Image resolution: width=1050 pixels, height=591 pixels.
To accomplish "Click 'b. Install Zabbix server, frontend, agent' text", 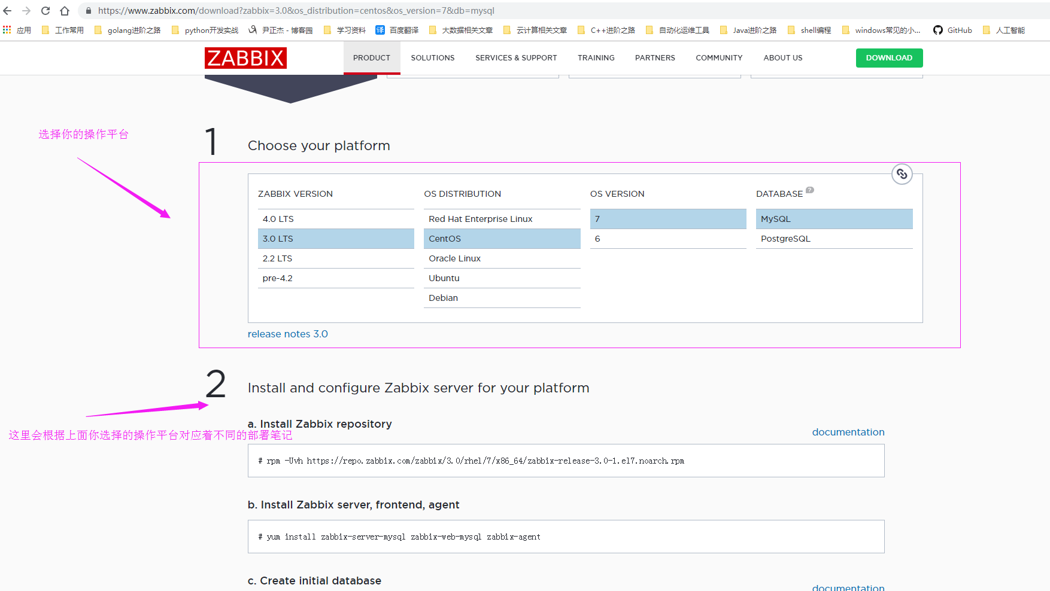I will 354,505.
